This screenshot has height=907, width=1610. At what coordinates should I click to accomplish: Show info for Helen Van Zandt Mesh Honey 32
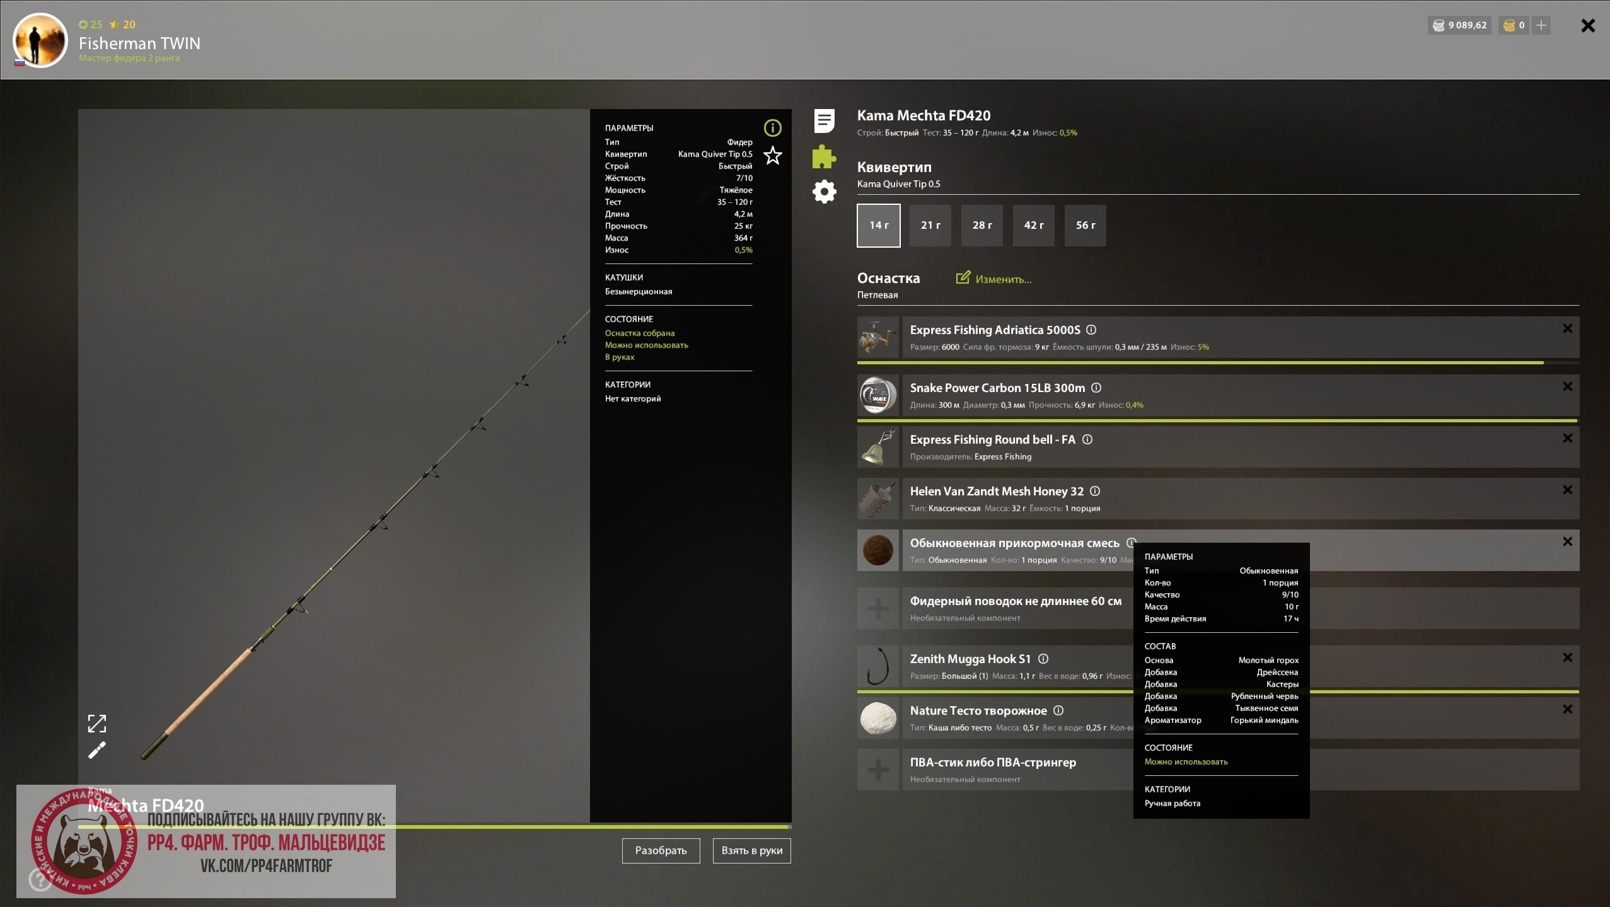pyautogui.click(x=1095, y=491)
